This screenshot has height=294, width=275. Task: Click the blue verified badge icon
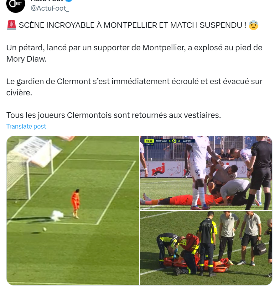[x=69, y=1]
